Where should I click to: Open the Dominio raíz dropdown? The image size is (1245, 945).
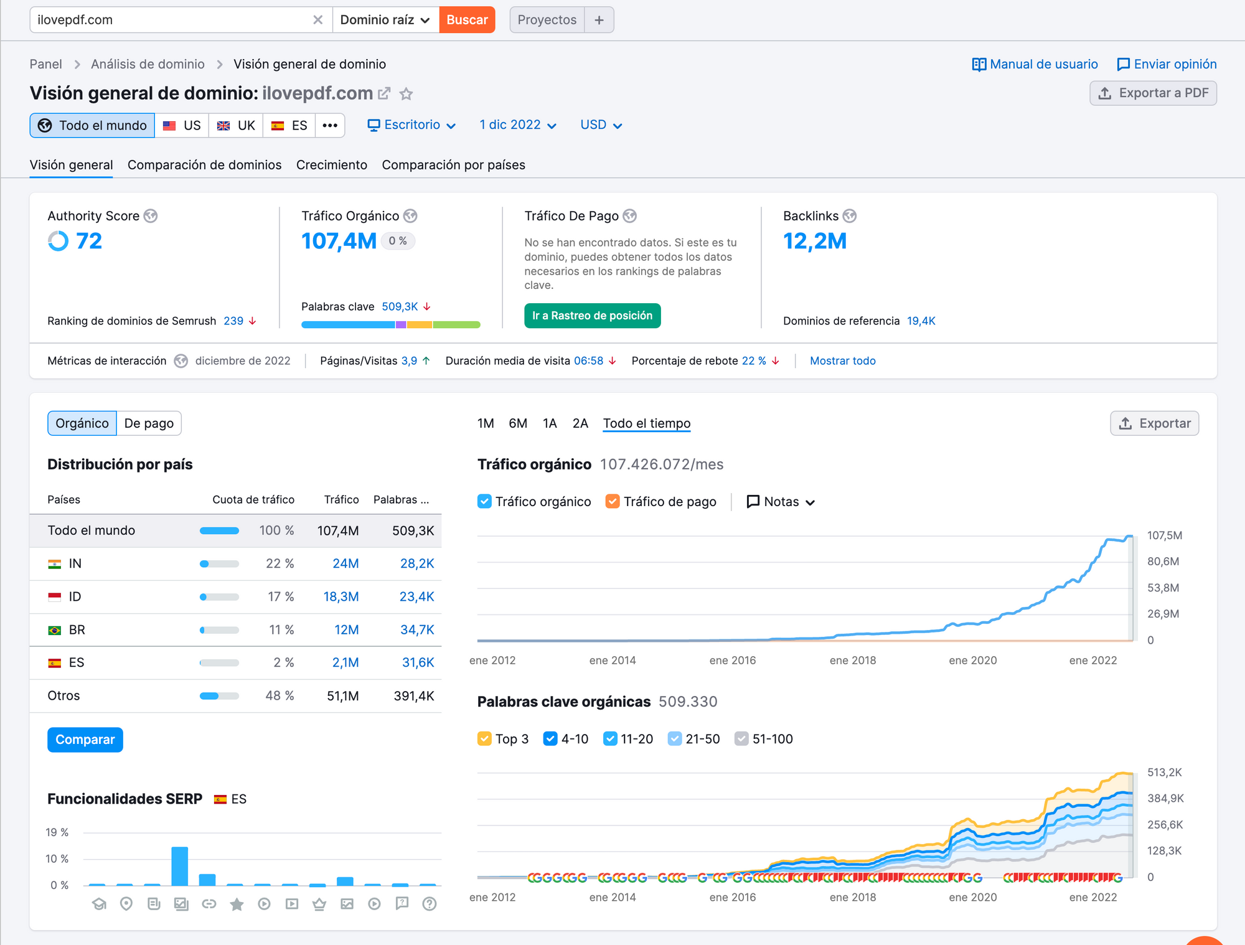click(385, 20)
